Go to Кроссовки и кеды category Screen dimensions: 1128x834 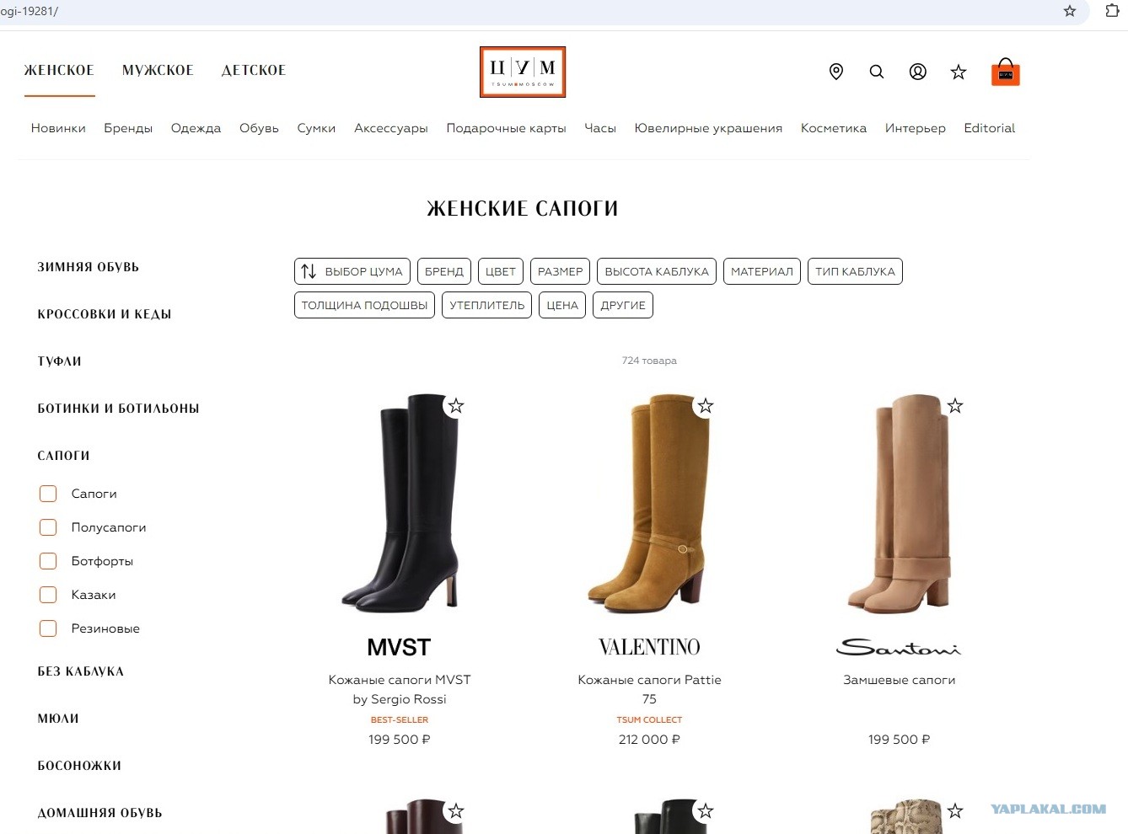click(x=105, y=314)
